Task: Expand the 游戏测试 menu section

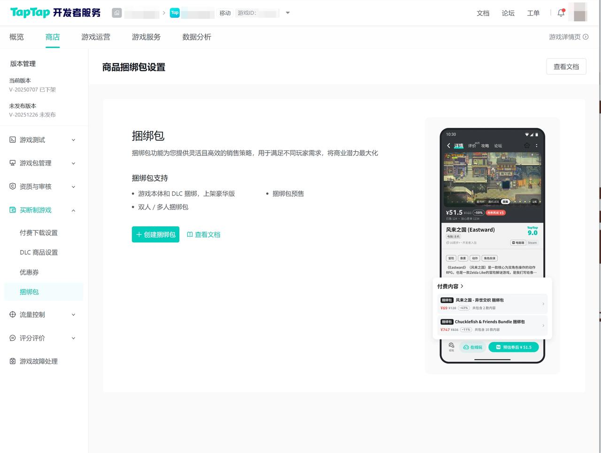Action: coord(73,140)
